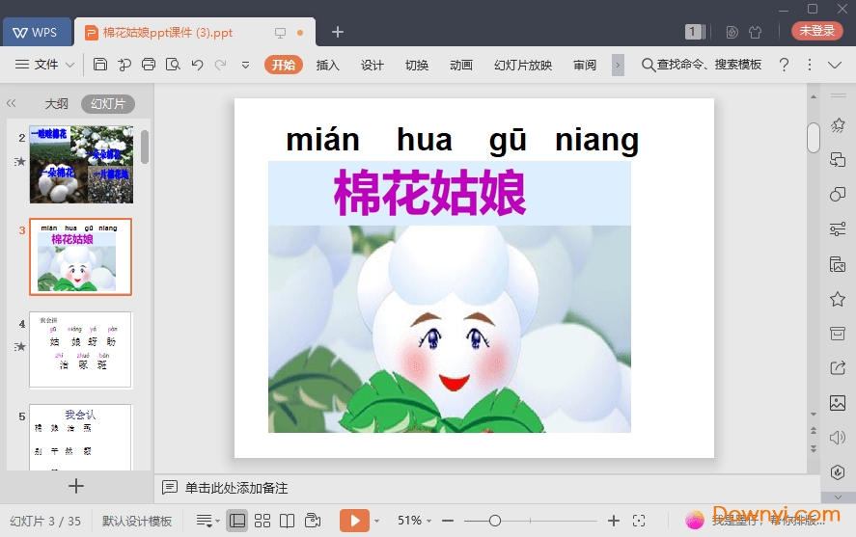856x537 pixels.
Task: Open Print Preview icon with magnifier
Action: (173, 65)
